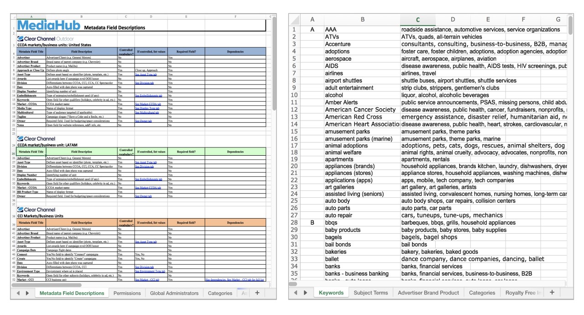Open Categories tab in the Keywords workbook
This screenshot has height=315, width=584.
482,293
